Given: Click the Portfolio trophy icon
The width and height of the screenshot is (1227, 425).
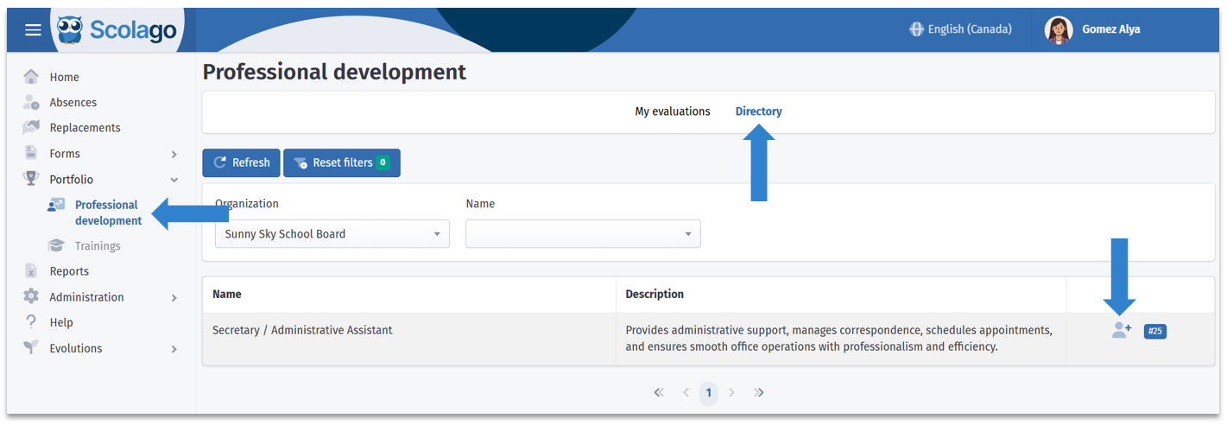Looking at the screenshot, I should tap(31, 179).
